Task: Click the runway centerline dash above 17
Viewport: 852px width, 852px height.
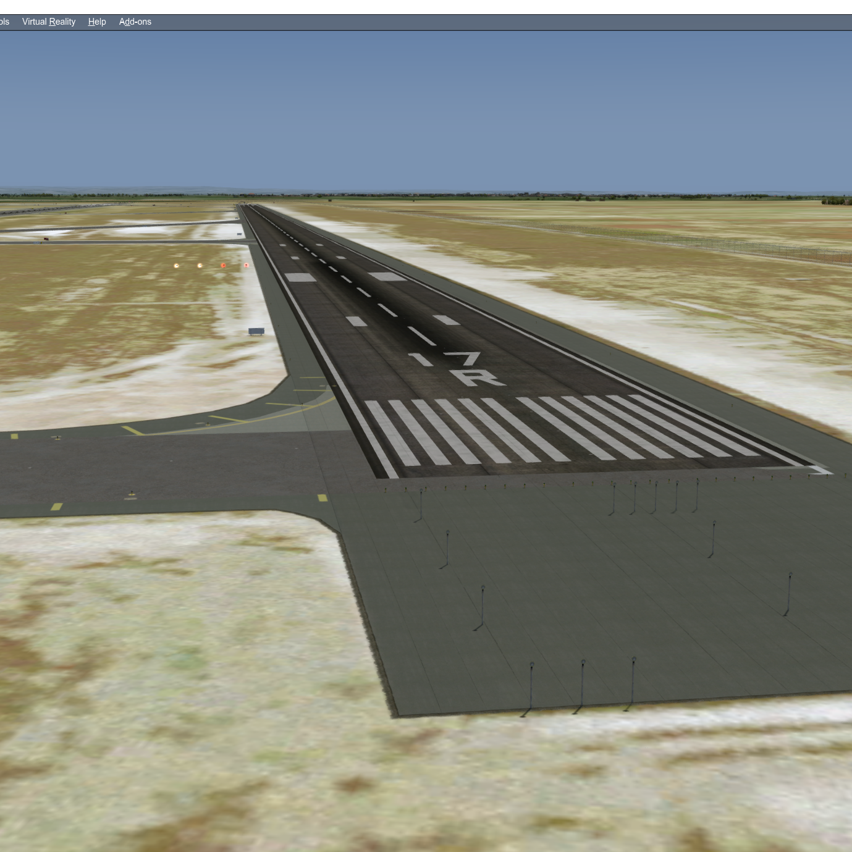Action: [x=421, y=335]
